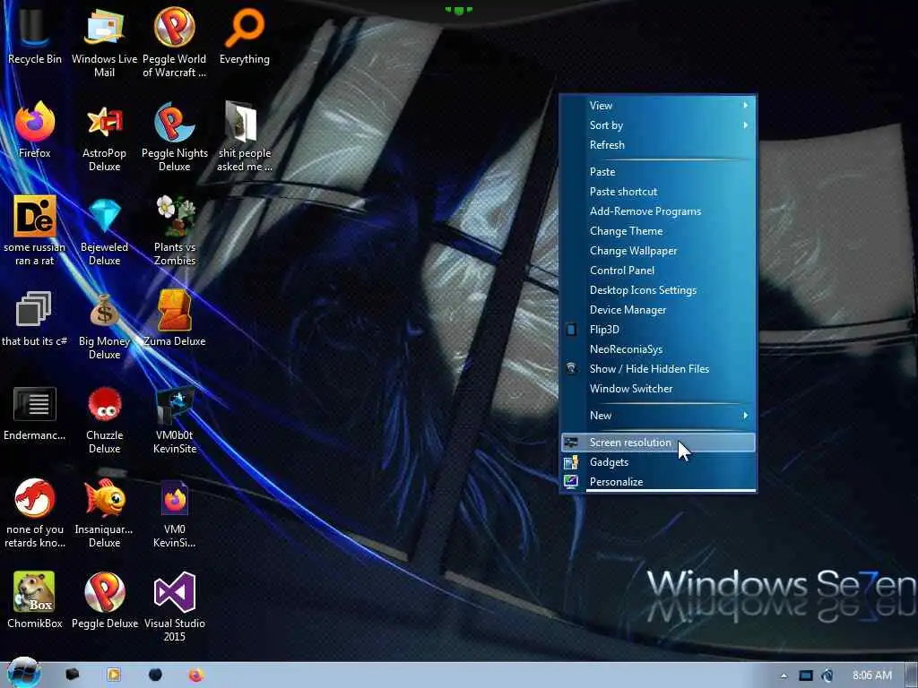Screen dimensions: 918x688
Task: Click the black cube taskbar icon
Action: 72,675
